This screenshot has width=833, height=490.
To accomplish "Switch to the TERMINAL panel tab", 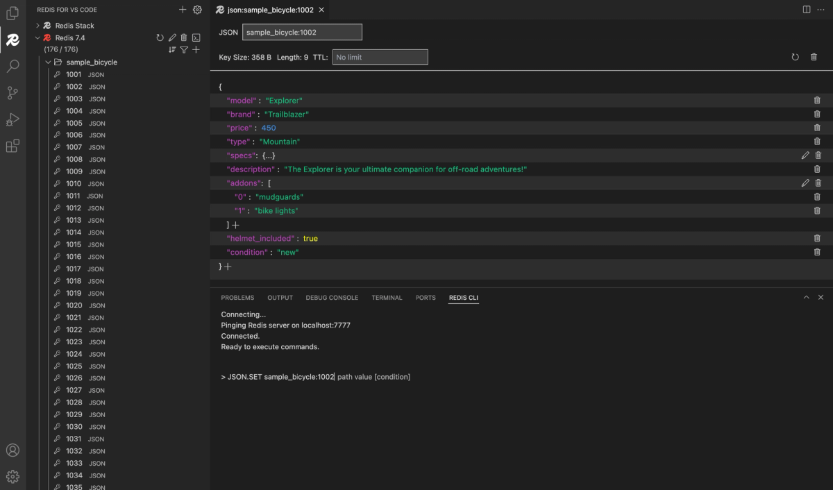I will 387,297.
